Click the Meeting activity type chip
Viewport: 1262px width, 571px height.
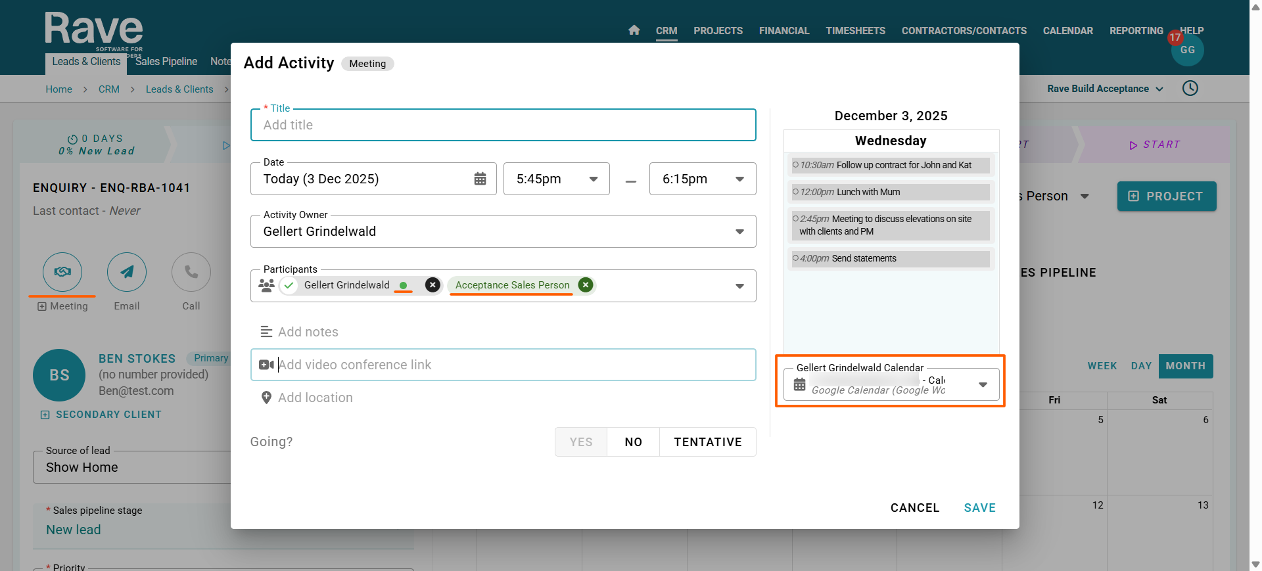pos(367,64)
